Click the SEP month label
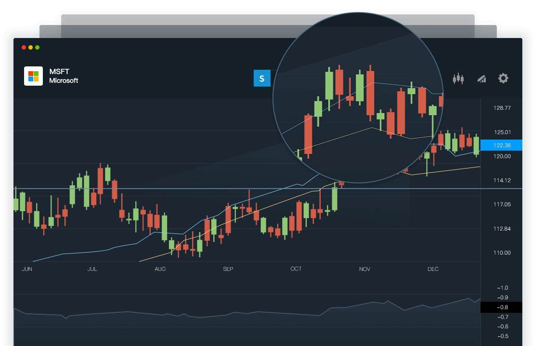544x346 pixels. coord(228,269)
